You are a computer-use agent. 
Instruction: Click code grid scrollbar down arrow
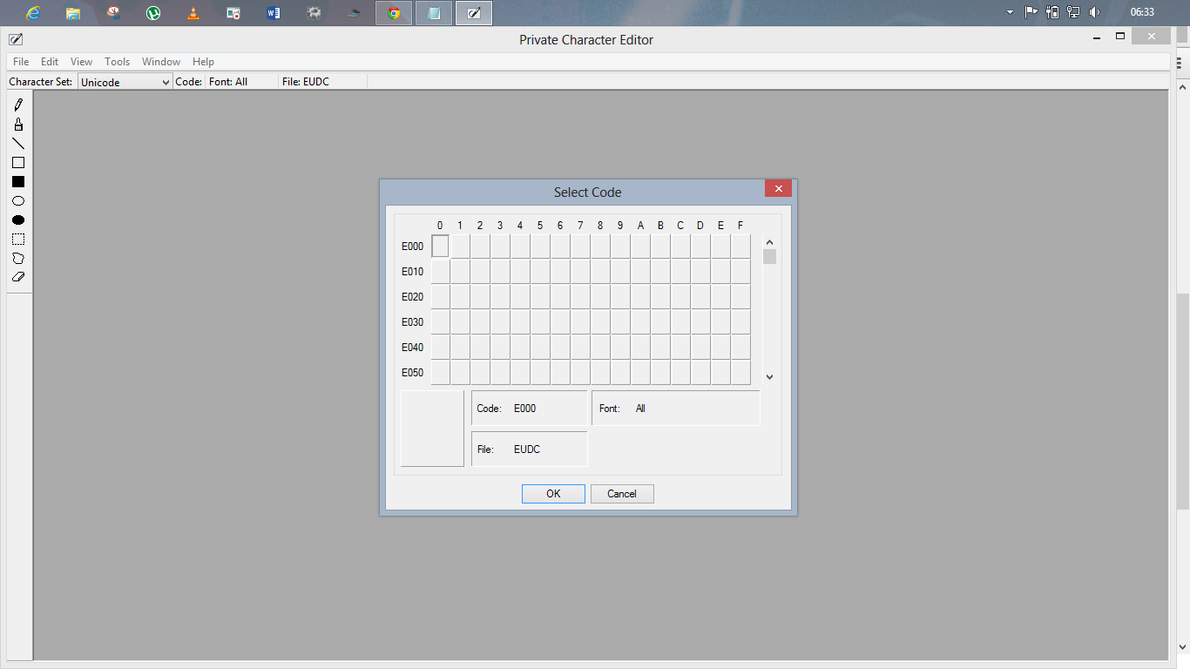tap(769, 377)
